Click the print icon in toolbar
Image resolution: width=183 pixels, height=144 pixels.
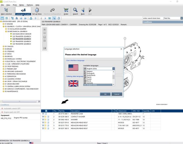pos(31,18)
